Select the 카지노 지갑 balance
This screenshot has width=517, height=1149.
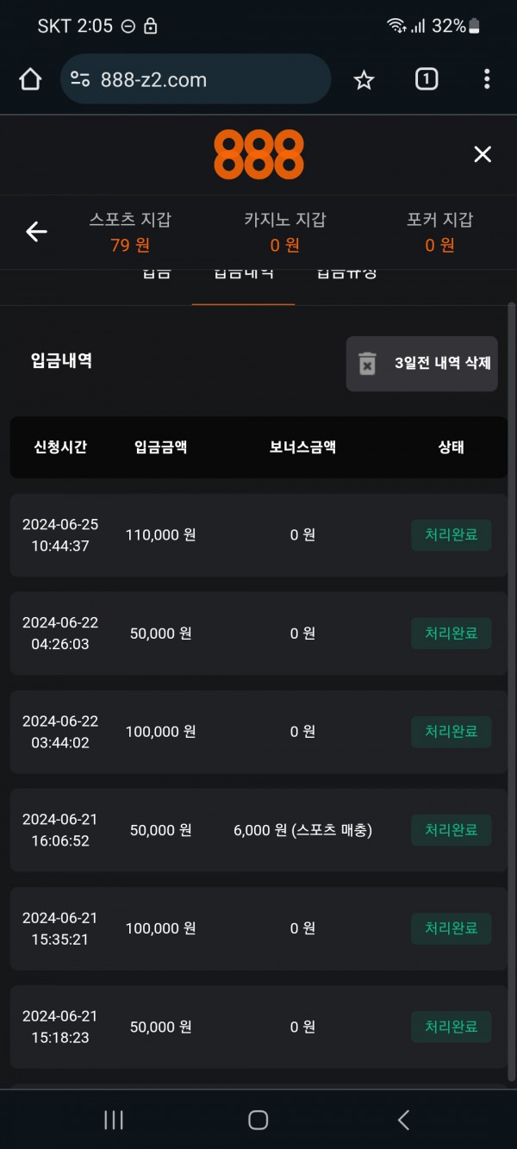(x=284, y=233)
